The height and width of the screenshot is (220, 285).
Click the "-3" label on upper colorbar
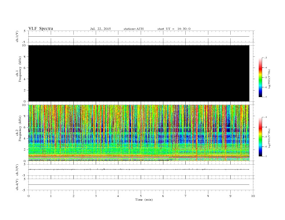[266, 58]
